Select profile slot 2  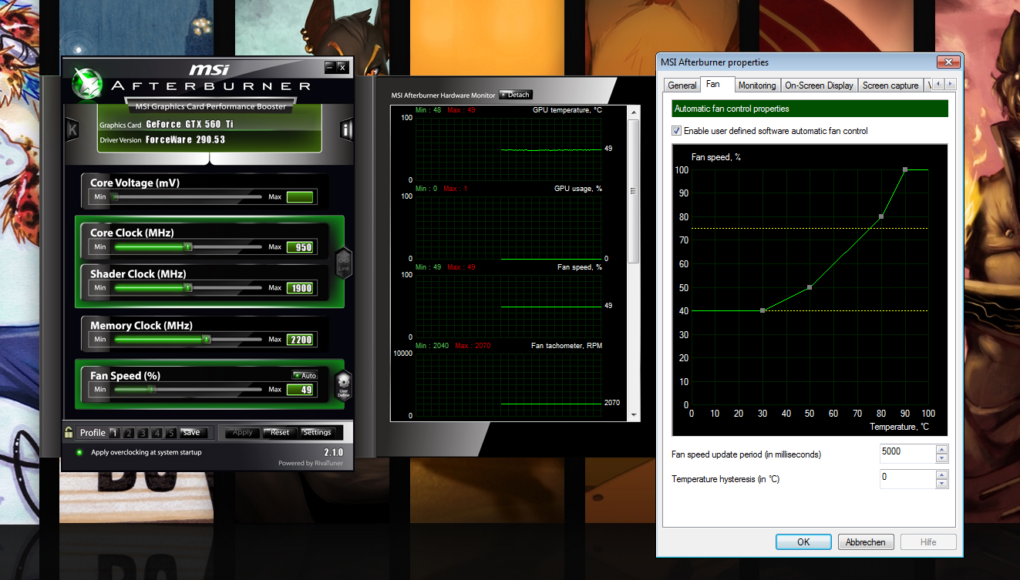128,433
